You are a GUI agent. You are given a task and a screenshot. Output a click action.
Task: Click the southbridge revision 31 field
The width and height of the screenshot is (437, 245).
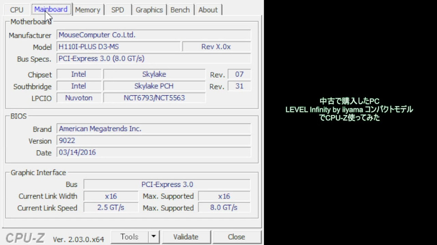239,86
